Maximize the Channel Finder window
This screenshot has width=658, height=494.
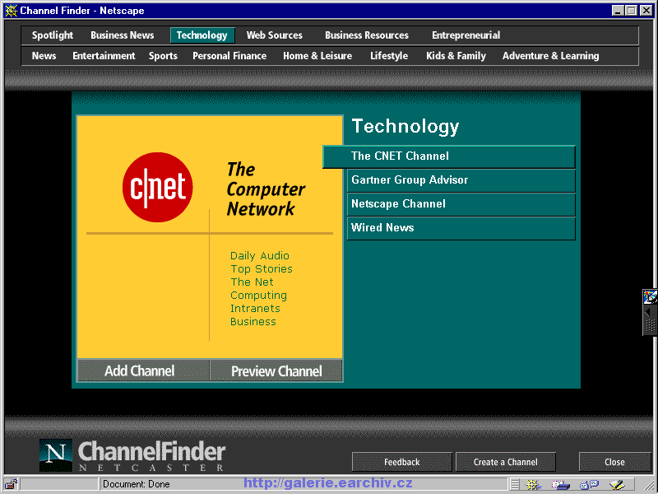(x=631, y=11)
